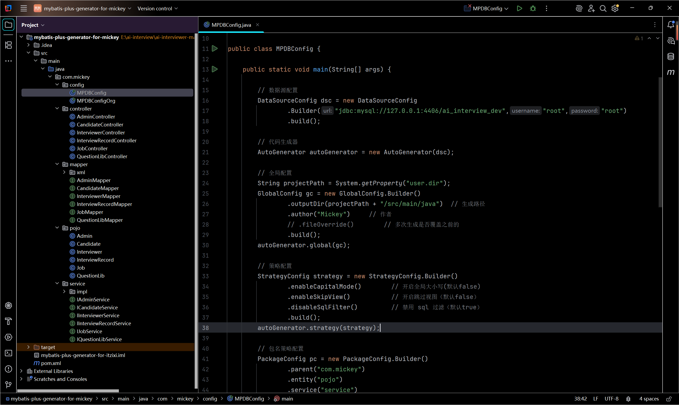
Task: Open the Notifications bell panel
Action: pos(671,25)
